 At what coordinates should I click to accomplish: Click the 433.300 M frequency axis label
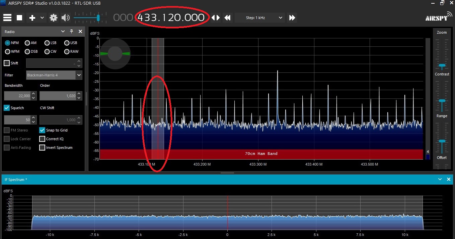click(258, 164)
